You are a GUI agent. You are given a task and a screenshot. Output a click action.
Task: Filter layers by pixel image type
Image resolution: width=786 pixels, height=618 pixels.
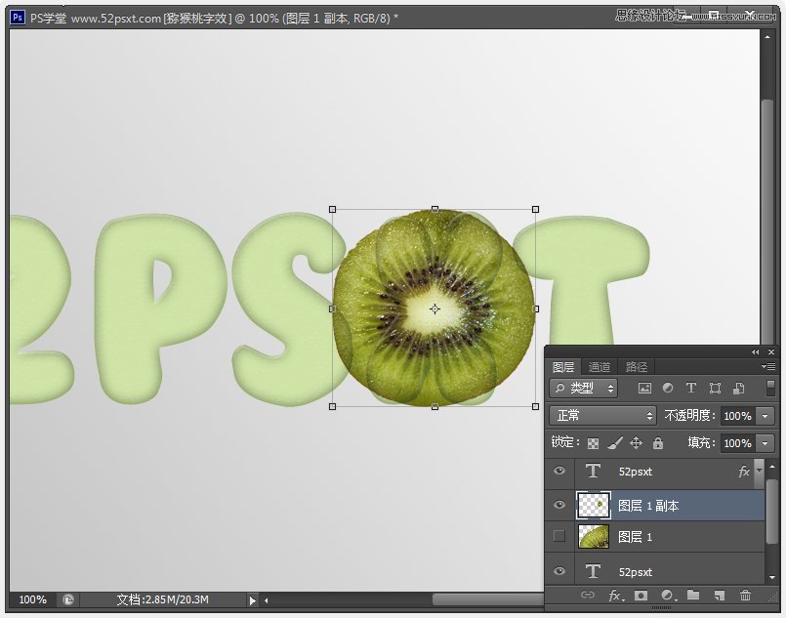[x=644, y=388]
